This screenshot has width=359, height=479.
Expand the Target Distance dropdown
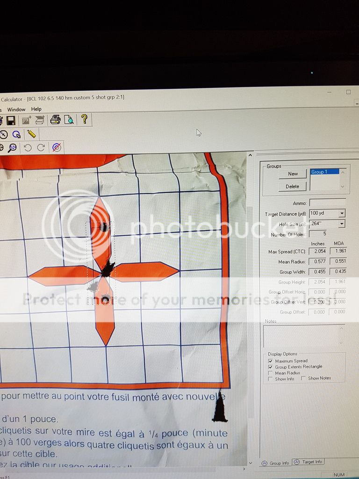(342, 213)
